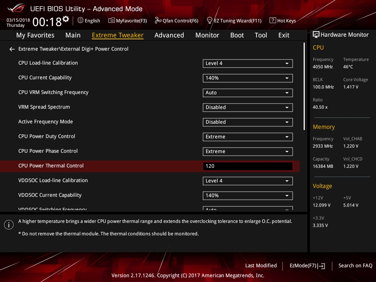Click the info icon in help panel
The height and width of the screenshot is (282, 376).
(9, 225)
